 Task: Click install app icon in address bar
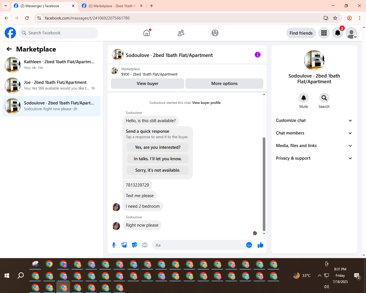tap(326, 18)
